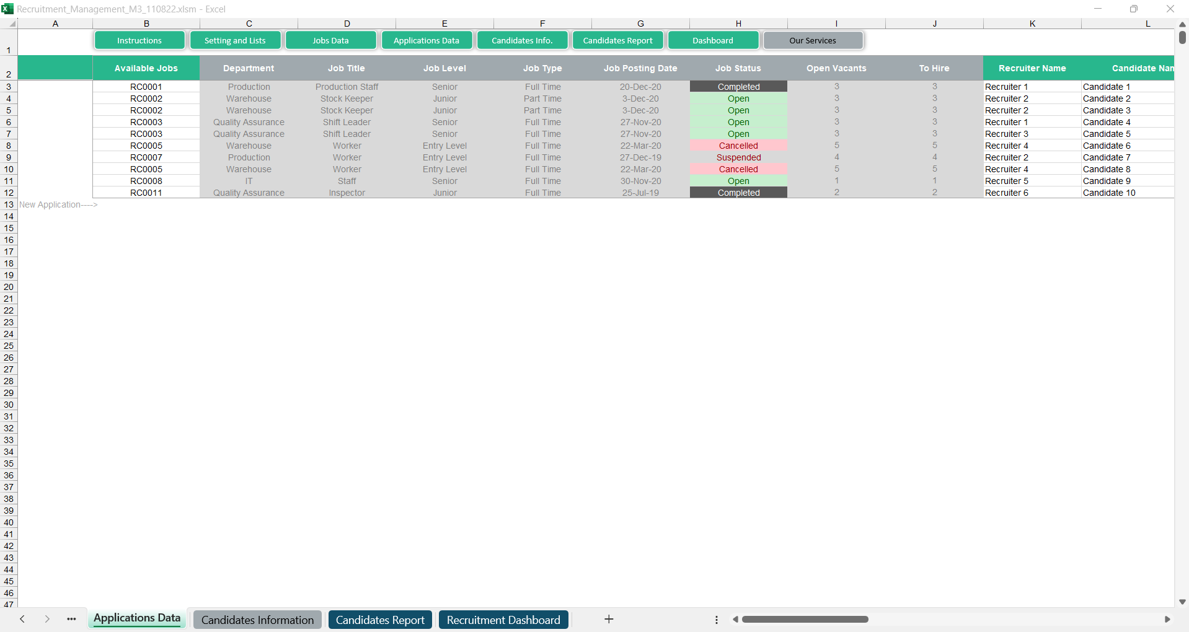Click the select-all corner triangle
The image size is (1189, 632).
12,24
